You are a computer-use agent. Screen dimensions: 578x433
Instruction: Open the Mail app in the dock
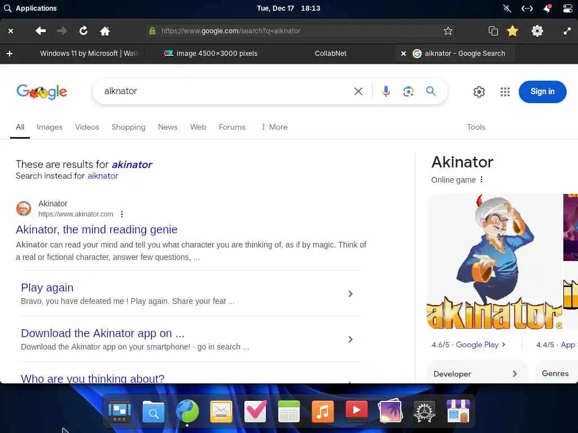pos(221,411)
